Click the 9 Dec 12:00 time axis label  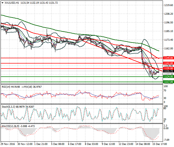point(108,144)
